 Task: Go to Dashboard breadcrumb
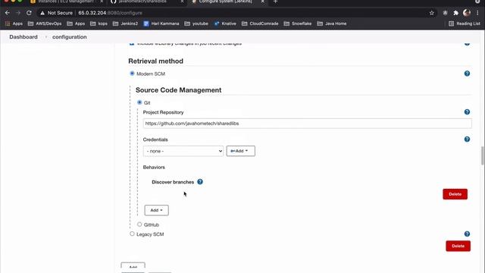(x=23, y=37)
